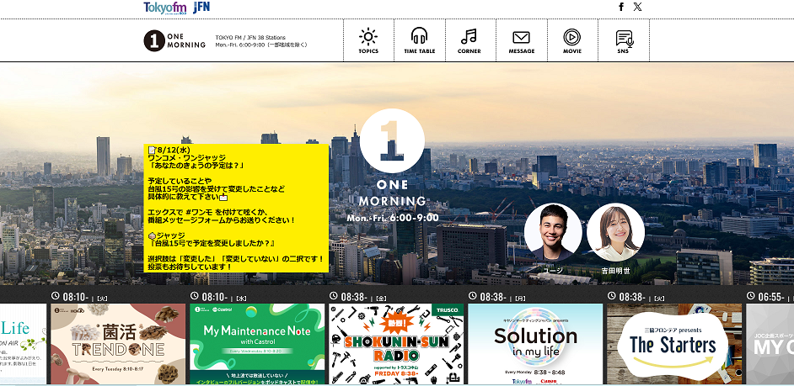Open the JFN logo link
Screen dimensions: 794x386
tap(201, 7)
